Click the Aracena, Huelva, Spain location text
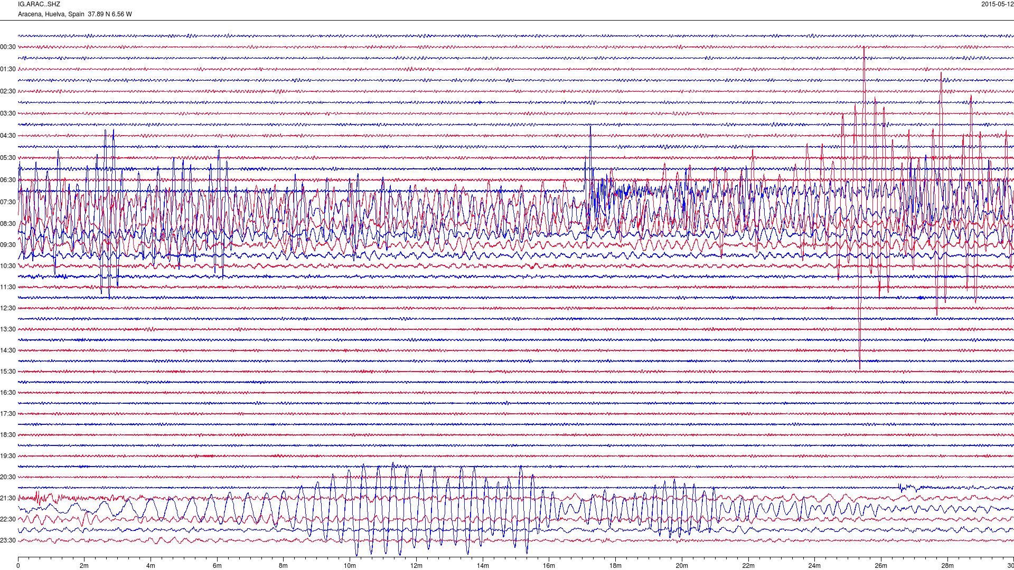 [51, 14]
